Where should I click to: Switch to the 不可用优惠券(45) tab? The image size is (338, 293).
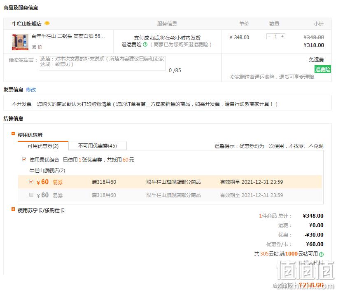[x=98, y=145]
